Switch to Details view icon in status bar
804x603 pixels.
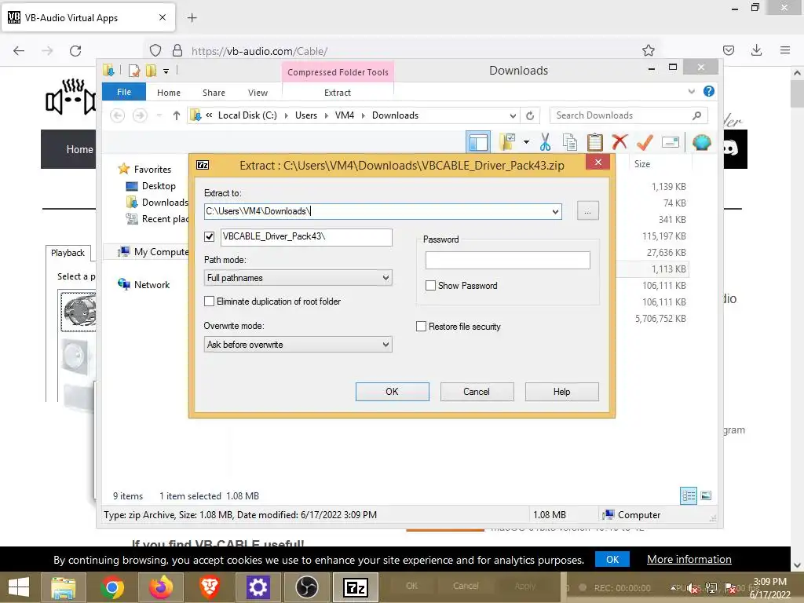point(689,495)
